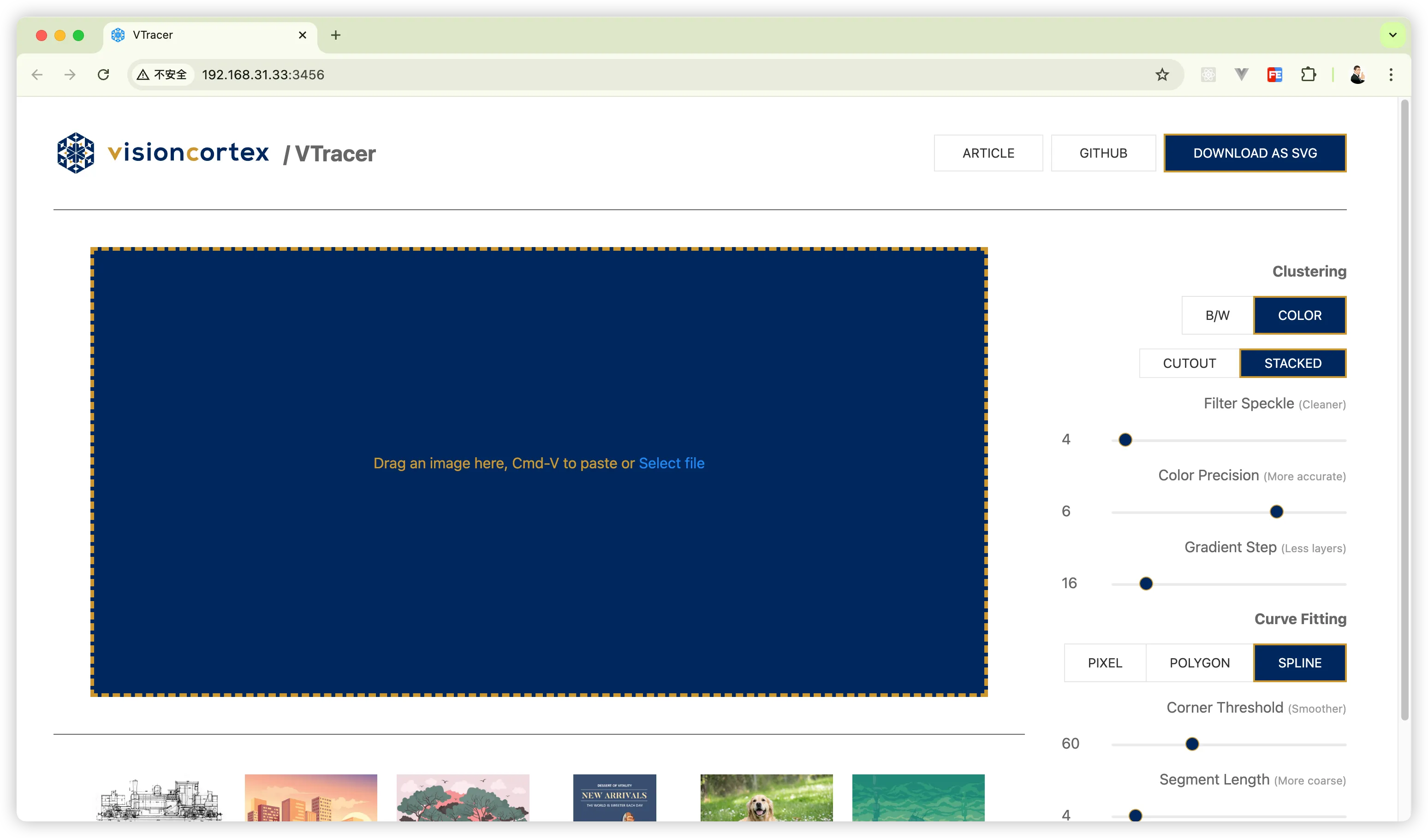The height and width of the screenshot is (838, 1428).
Task: Open the Extensions puzzle piece menu
Action: click(x=1308, y=75)
